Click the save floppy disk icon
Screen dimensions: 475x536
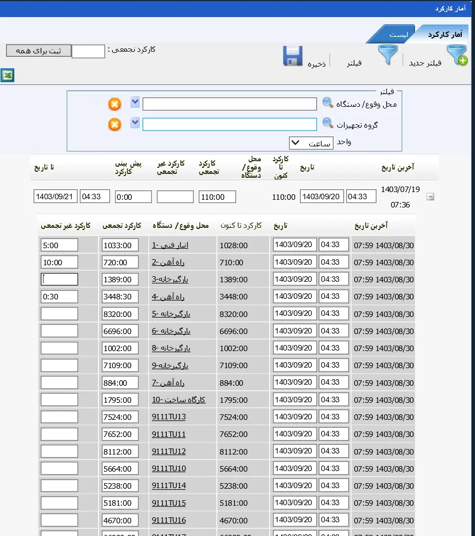(x=293, y=56)
